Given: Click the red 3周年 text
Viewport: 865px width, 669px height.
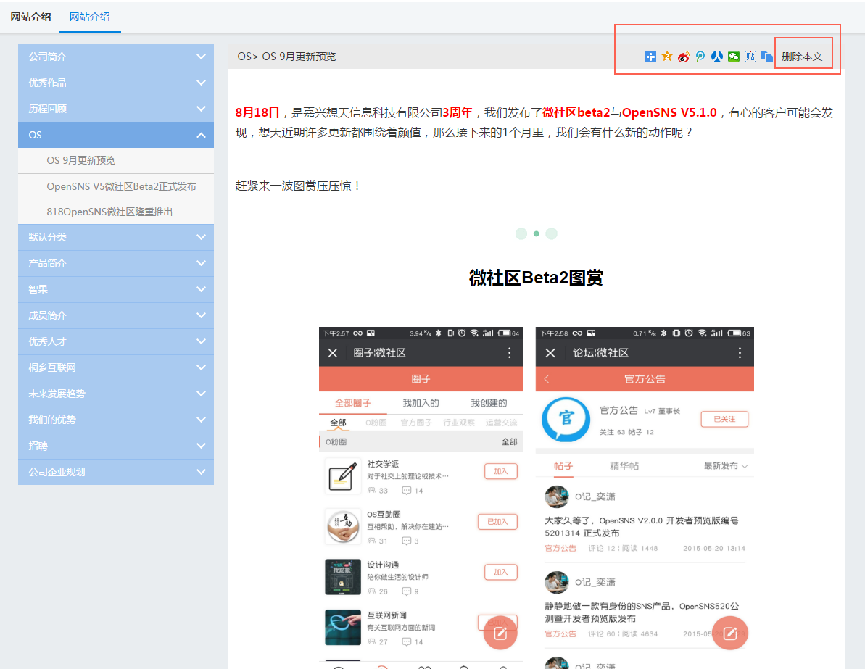Looking at the screenshot, I should tap(458, 112).
